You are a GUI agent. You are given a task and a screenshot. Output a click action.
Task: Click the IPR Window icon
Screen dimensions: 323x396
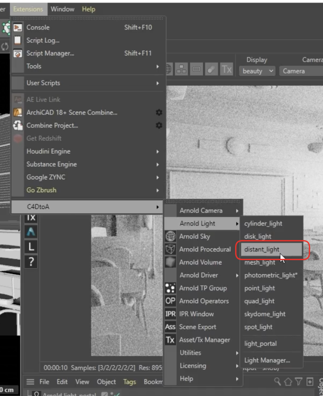pos(170,314)
